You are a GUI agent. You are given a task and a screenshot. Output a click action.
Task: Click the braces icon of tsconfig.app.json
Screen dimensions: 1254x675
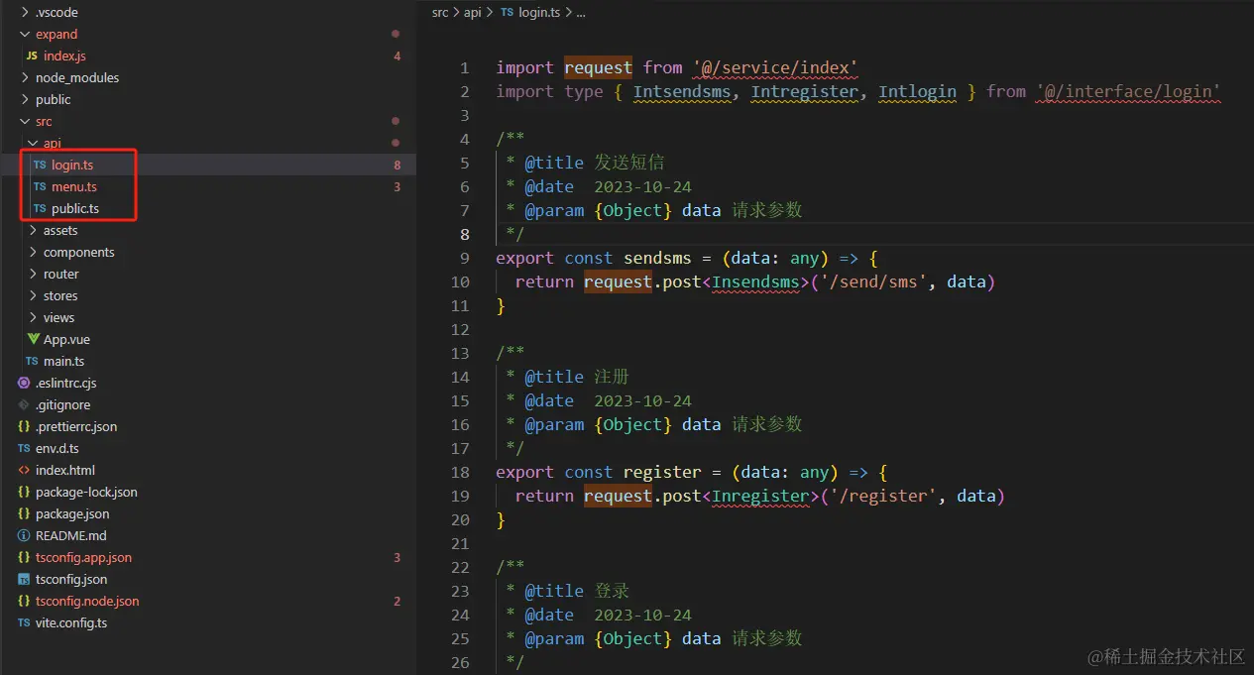pos(24,558)
